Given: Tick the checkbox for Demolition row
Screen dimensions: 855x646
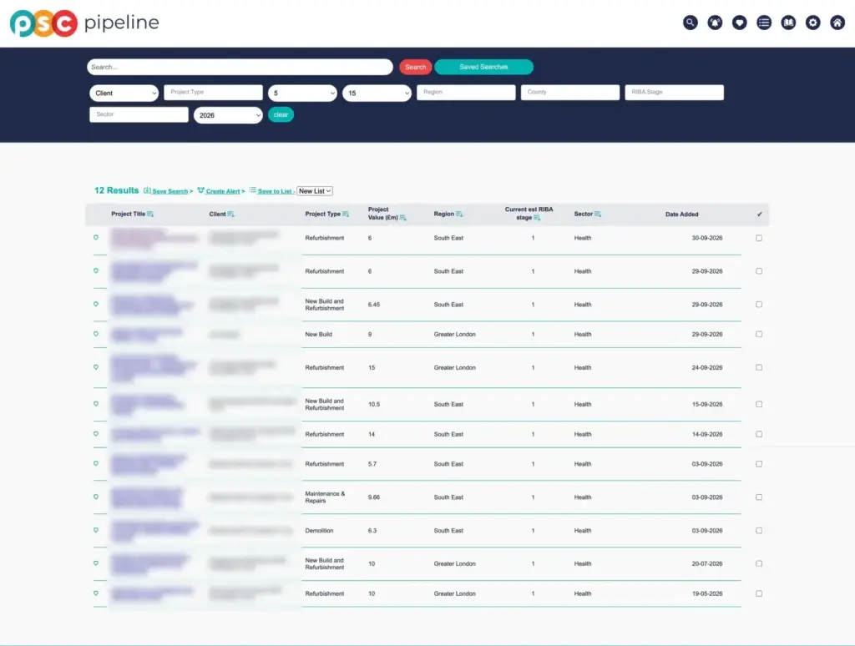Looking at the screenshot, I should pos(759,531).
